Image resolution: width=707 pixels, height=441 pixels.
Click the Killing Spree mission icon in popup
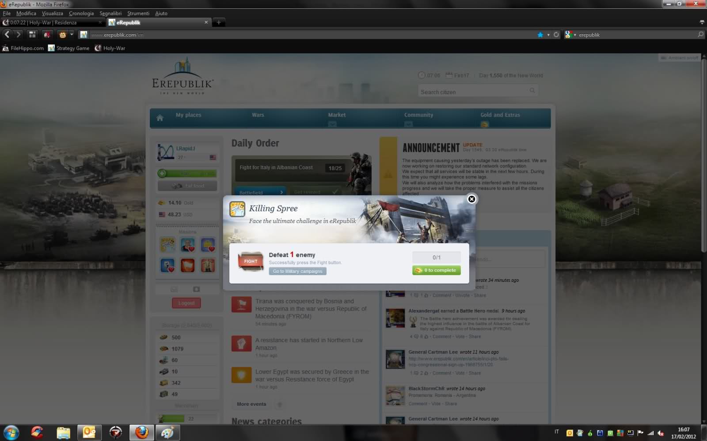pos(237,209)
